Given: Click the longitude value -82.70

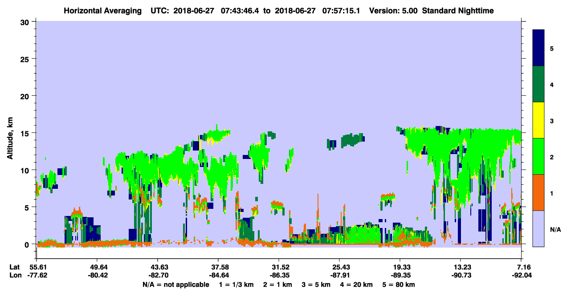Looking at the screenshot, I should click(158, 275).
